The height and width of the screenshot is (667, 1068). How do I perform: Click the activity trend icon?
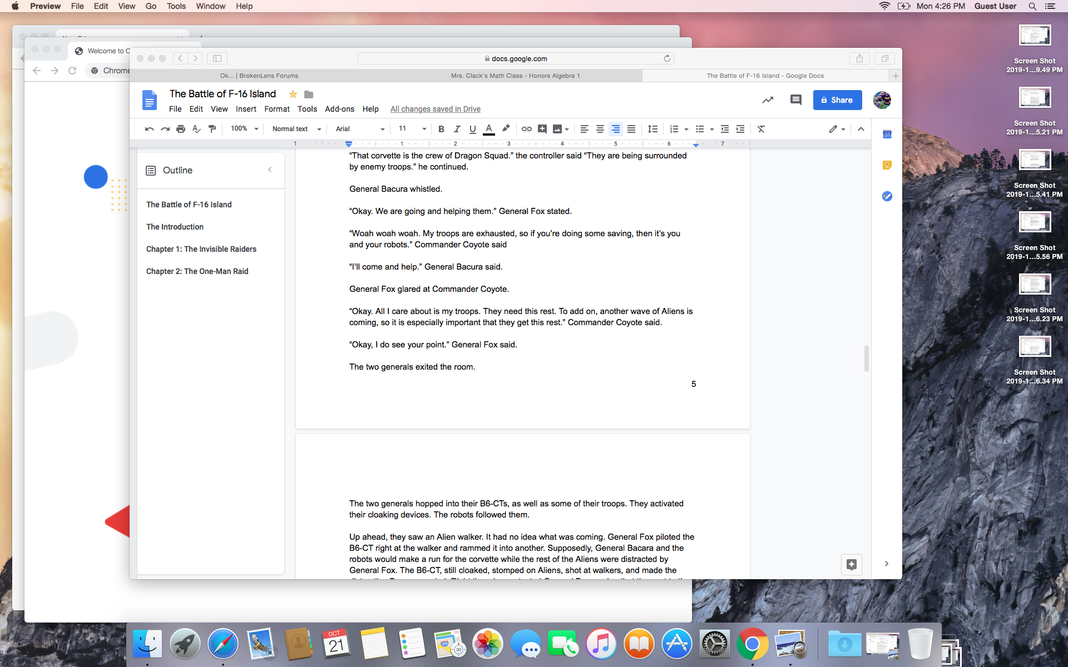tap(768, 100)
